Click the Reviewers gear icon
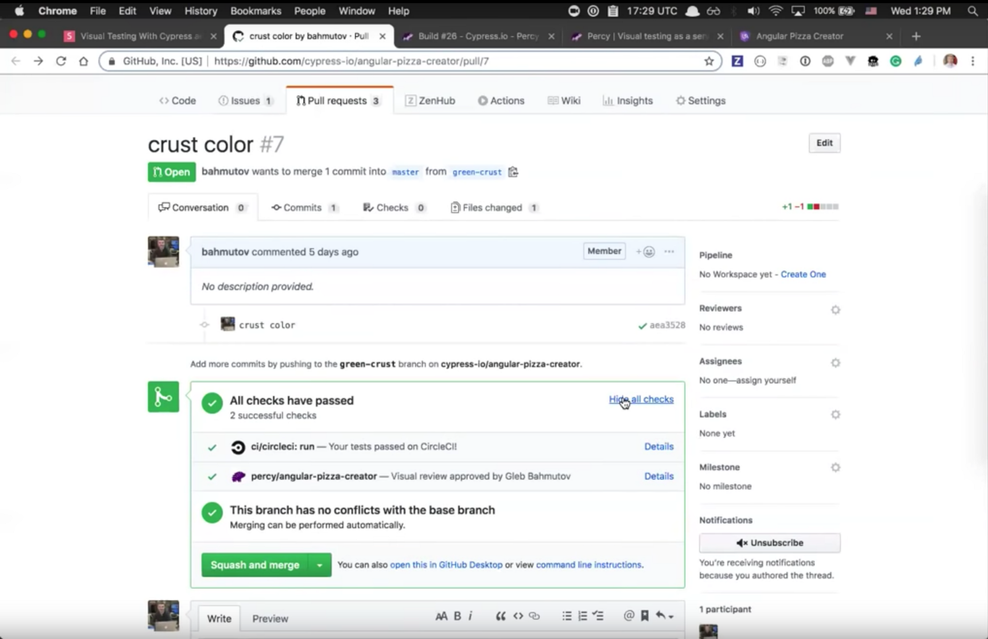 coord(835,310)
